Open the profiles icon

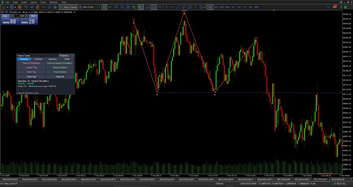point(12,7)
